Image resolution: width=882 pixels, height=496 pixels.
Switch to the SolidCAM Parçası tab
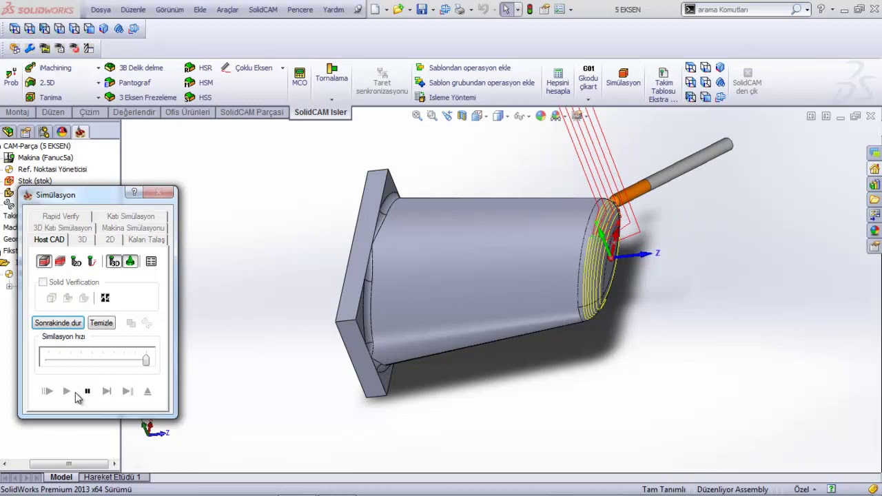(252, 112)
